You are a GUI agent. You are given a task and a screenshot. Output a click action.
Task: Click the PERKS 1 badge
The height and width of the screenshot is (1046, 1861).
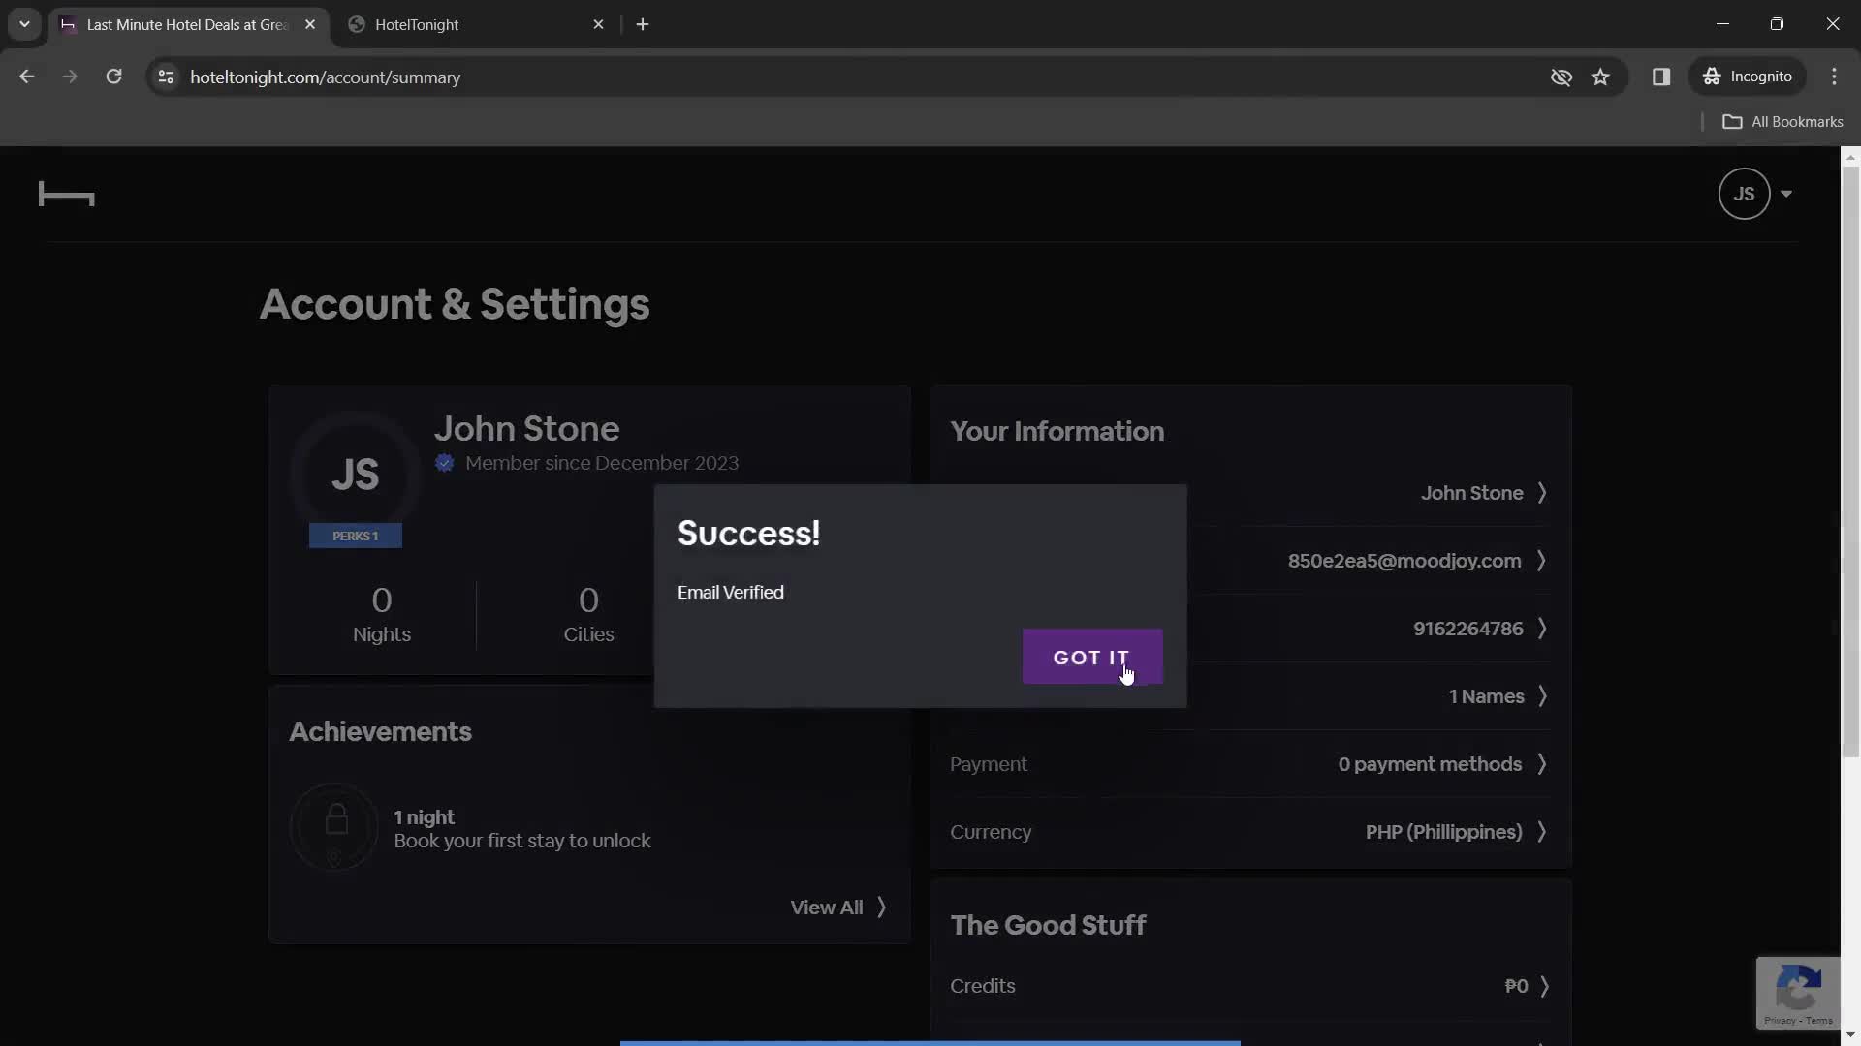pyautogui.click(x=356, y=536)
